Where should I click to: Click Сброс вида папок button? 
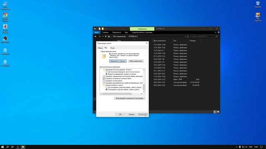[136, 61]
